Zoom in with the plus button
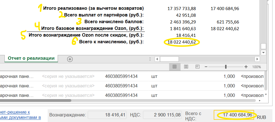The width and height of the screenshot is (275, 122). [246, 67]
